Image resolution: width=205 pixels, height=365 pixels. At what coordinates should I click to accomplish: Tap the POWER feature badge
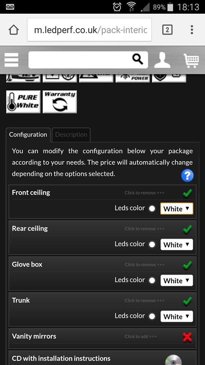tap(133, 78)
